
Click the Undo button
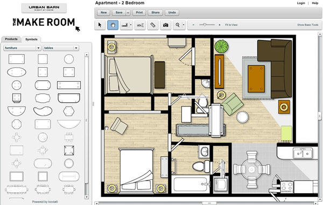click(x=172, y=12)
